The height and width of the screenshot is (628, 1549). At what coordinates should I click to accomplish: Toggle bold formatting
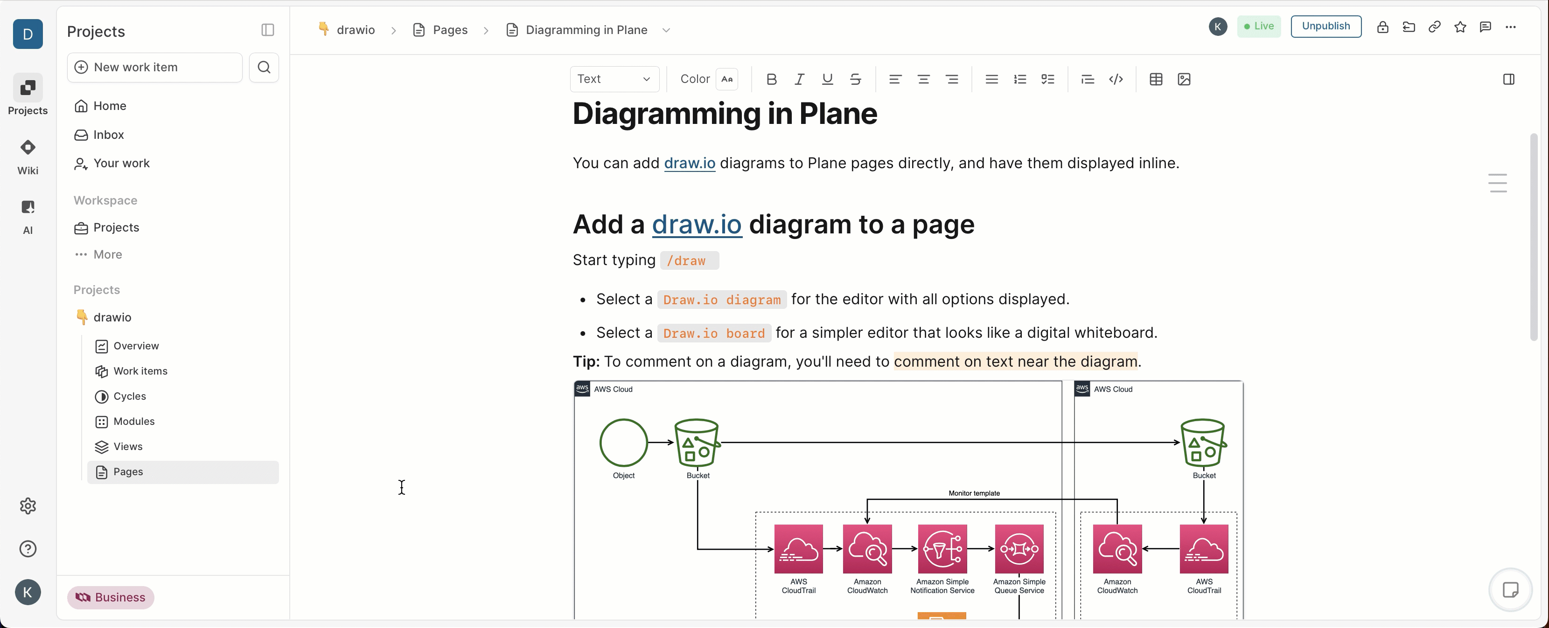pos(772,79)
